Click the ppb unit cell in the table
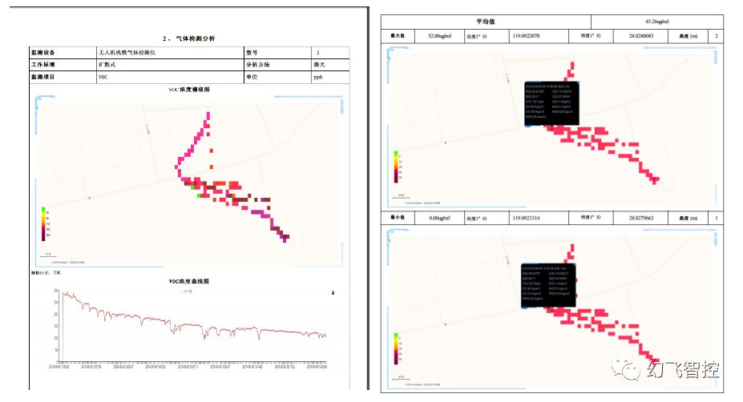 329,77
